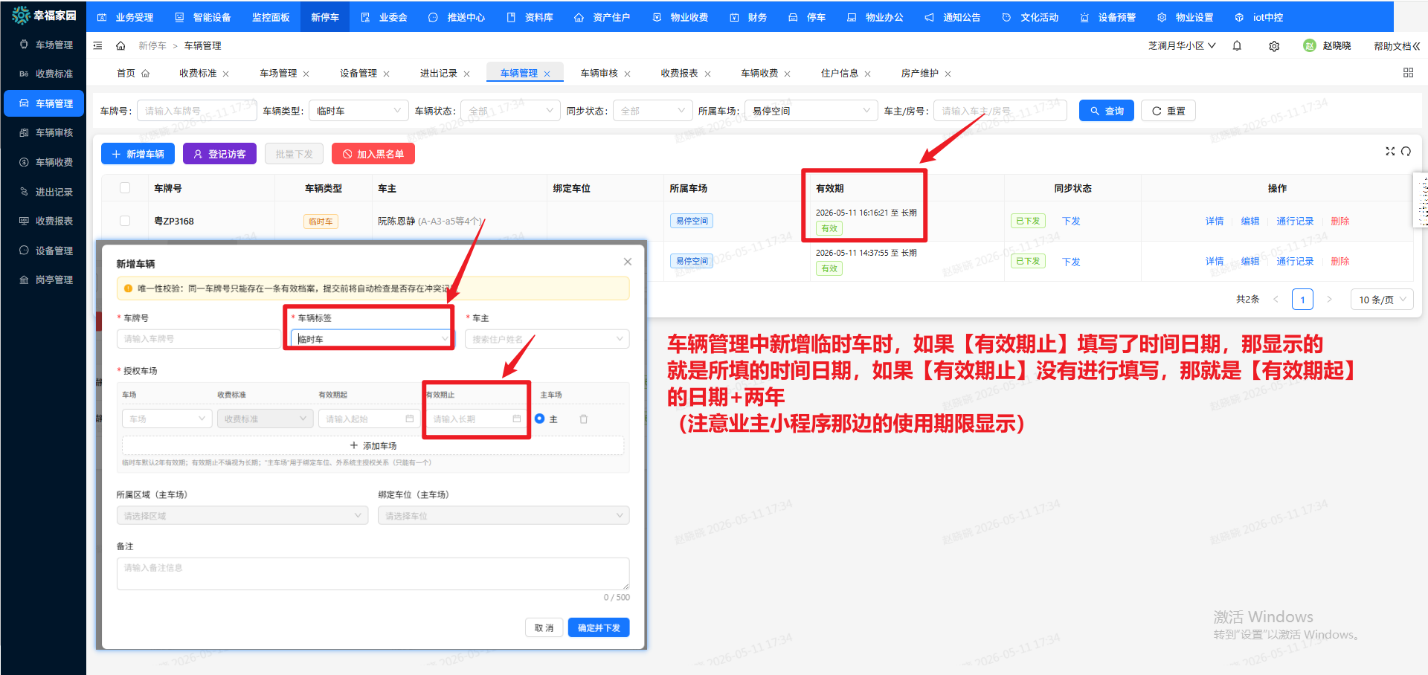This screenshot has width=1428, height=675.
Task: Close the 新增车辆 dialog with X
Action: click(628, 262)
